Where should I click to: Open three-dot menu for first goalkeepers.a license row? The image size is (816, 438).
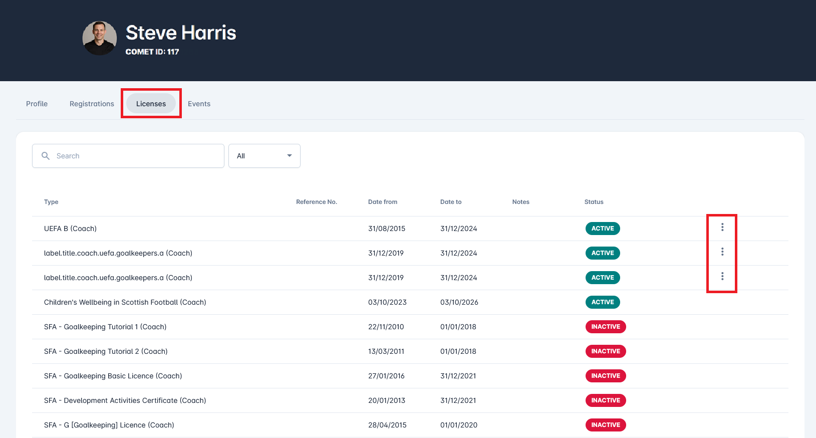pyautogui.click(x=722, y=252)
